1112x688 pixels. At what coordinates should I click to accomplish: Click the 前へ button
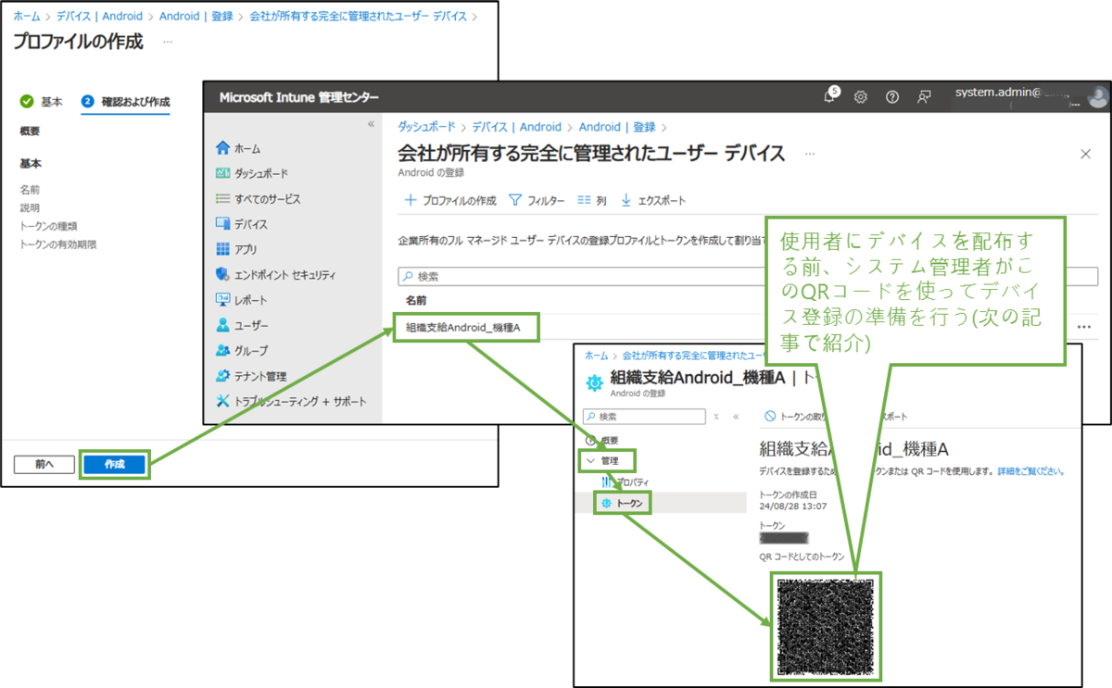[44, 464]
